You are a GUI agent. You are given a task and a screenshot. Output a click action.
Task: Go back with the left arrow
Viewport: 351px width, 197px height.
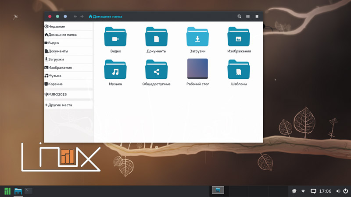[75, 17]
